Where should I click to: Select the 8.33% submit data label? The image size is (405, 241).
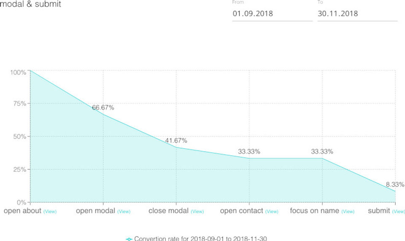(395, 185)
